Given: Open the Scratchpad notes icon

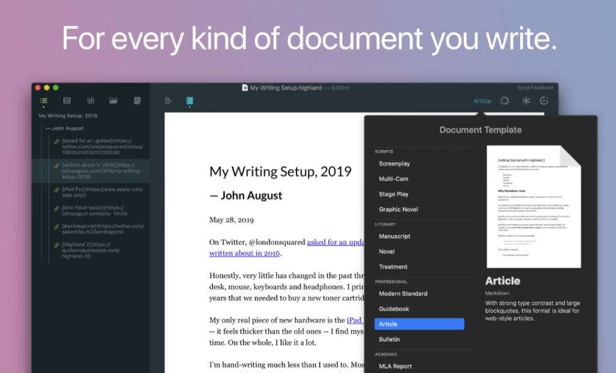Looking at the screenshot, I should pos(137,101).
